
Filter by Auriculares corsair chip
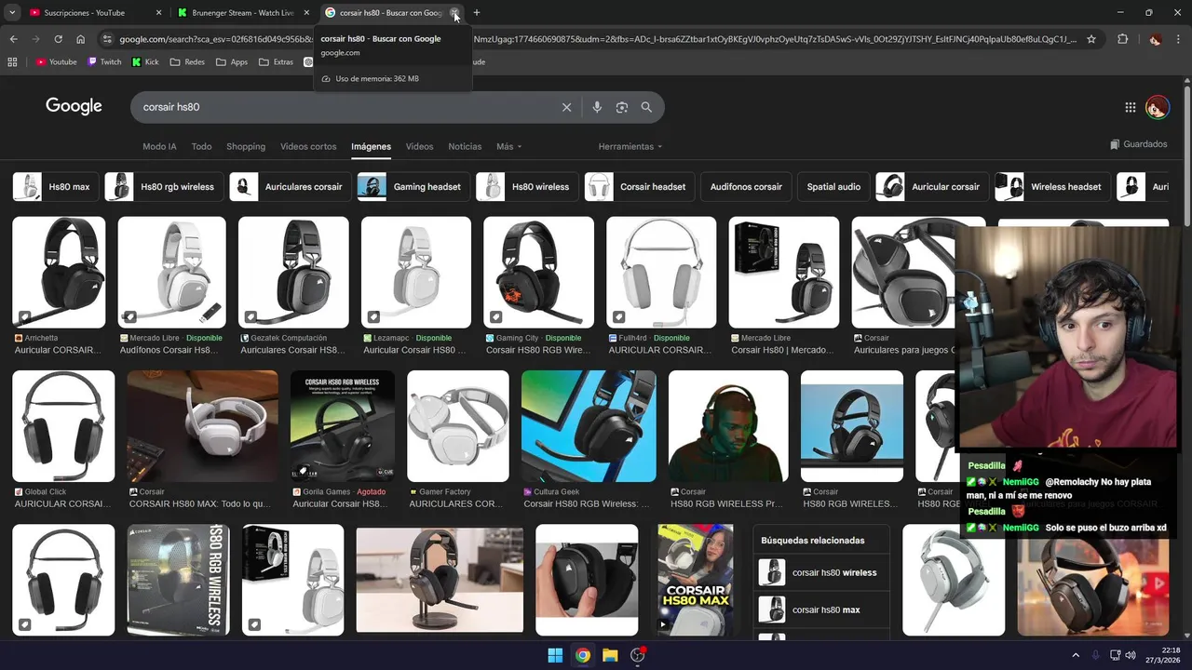pyautogui.click(x=290, y=187)
